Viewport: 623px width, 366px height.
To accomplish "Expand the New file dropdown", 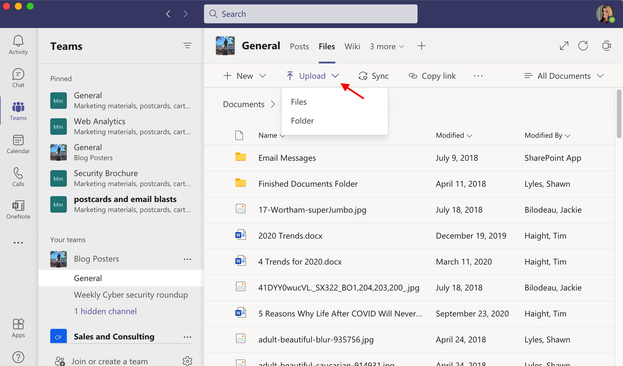I will click(262, 76).
